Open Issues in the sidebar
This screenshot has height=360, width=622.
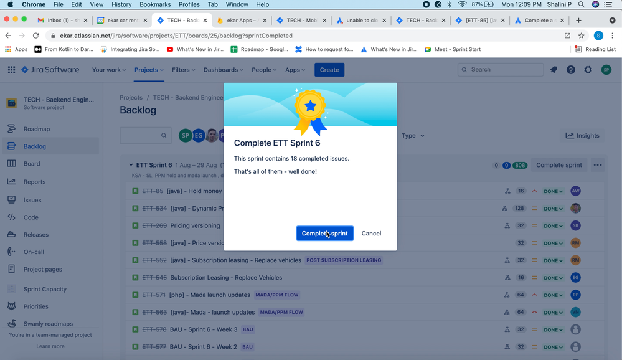[32, 200]
